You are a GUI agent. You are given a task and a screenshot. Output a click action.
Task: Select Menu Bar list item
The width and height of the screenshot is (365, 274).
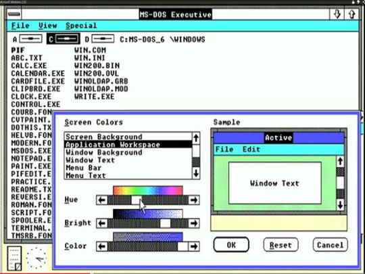click(x=128, y=168)
